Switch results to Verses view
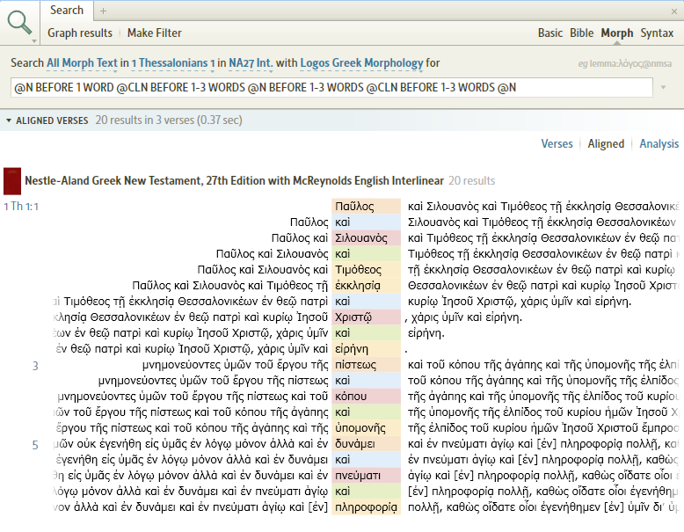 [x=557, y=143]
